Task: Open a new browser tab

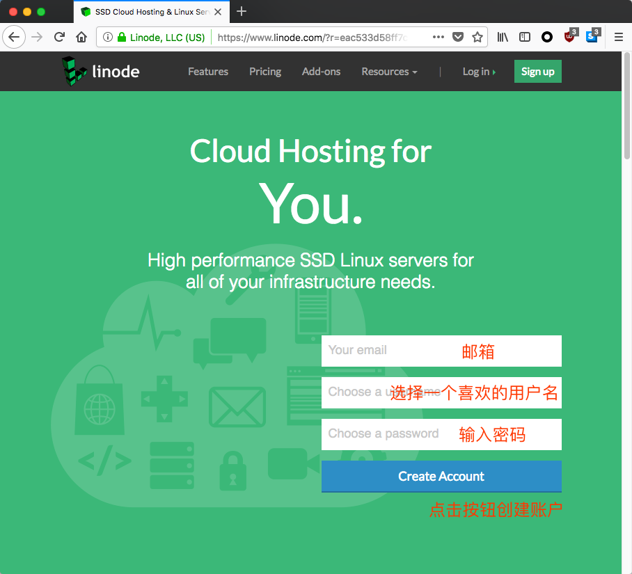Action: (242, 11)
